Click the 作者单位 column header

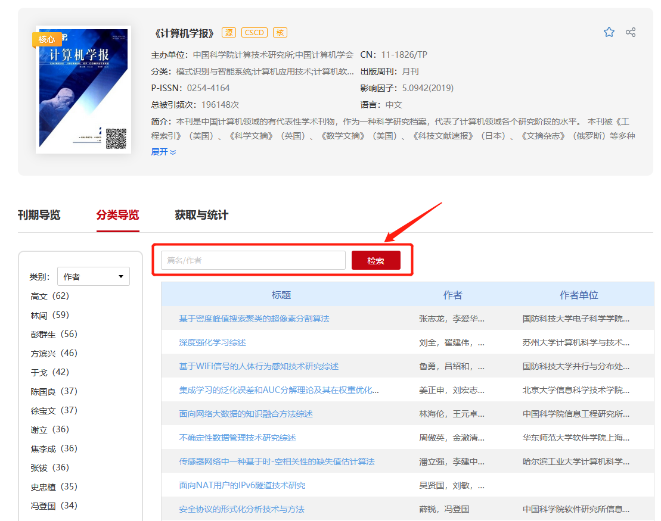click(x=579, y=295)
